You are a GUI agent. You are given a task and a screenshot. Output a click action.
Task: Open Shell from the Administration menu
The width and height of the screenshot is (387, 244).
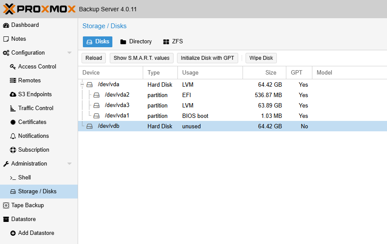coord(24,178)
